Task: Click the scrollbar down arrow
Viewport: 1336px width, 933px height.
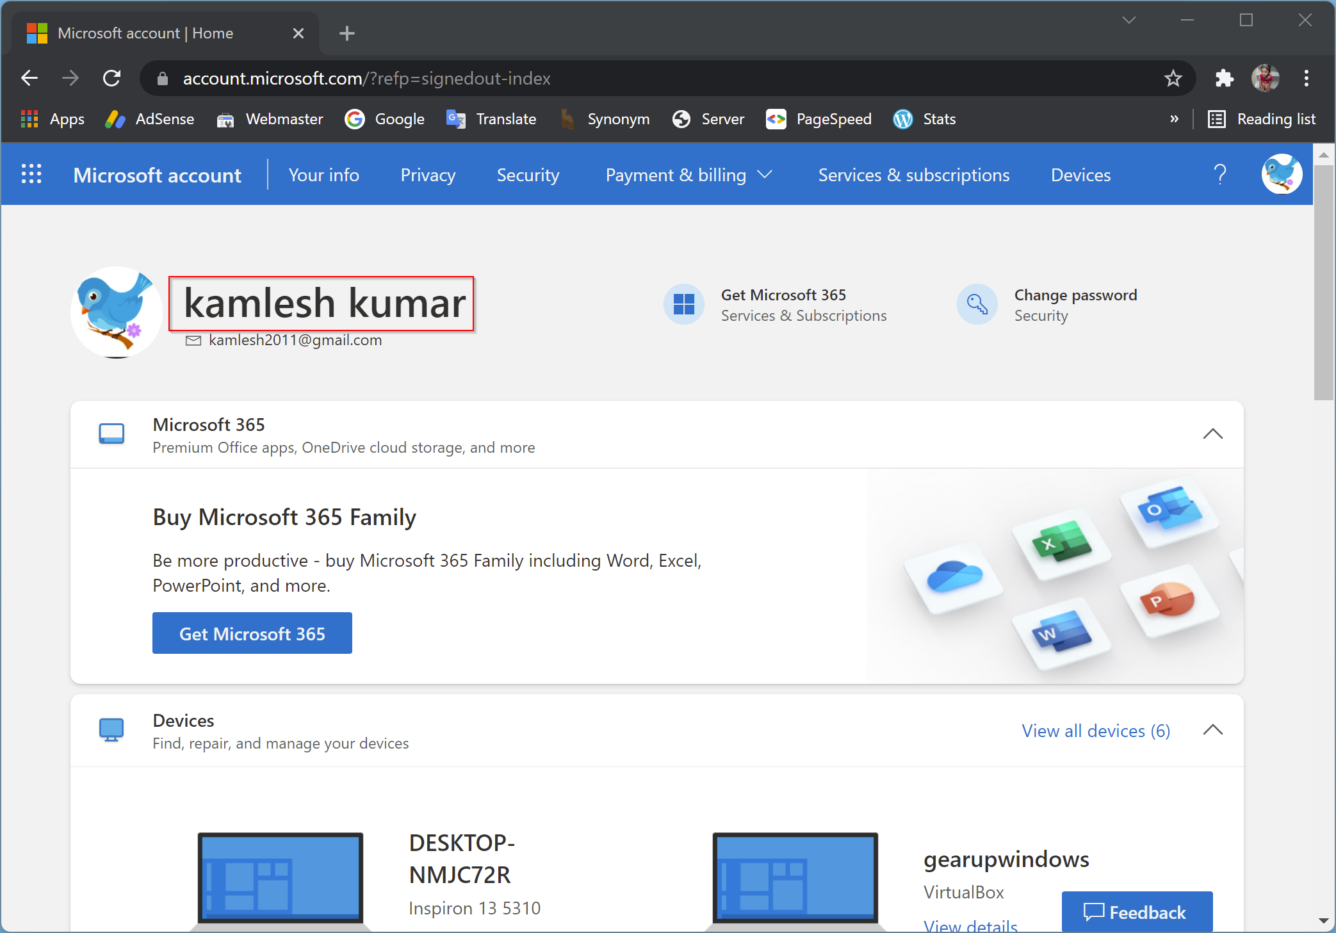Action: point(1323,921)
